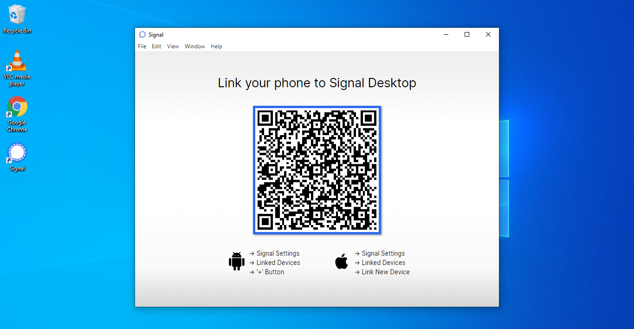Open the Edit menu
634x329 pixels.
point(156,46)
